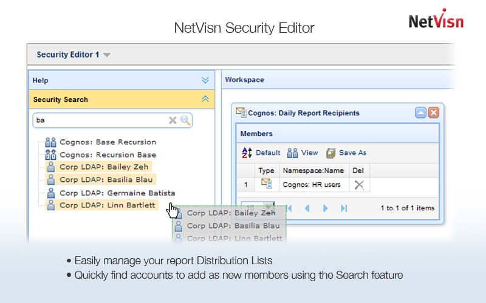Viewport: 486px width, 303px height.
Task: Click role icon beside Cognos: Recursion Base
Action: pos(50,155)
